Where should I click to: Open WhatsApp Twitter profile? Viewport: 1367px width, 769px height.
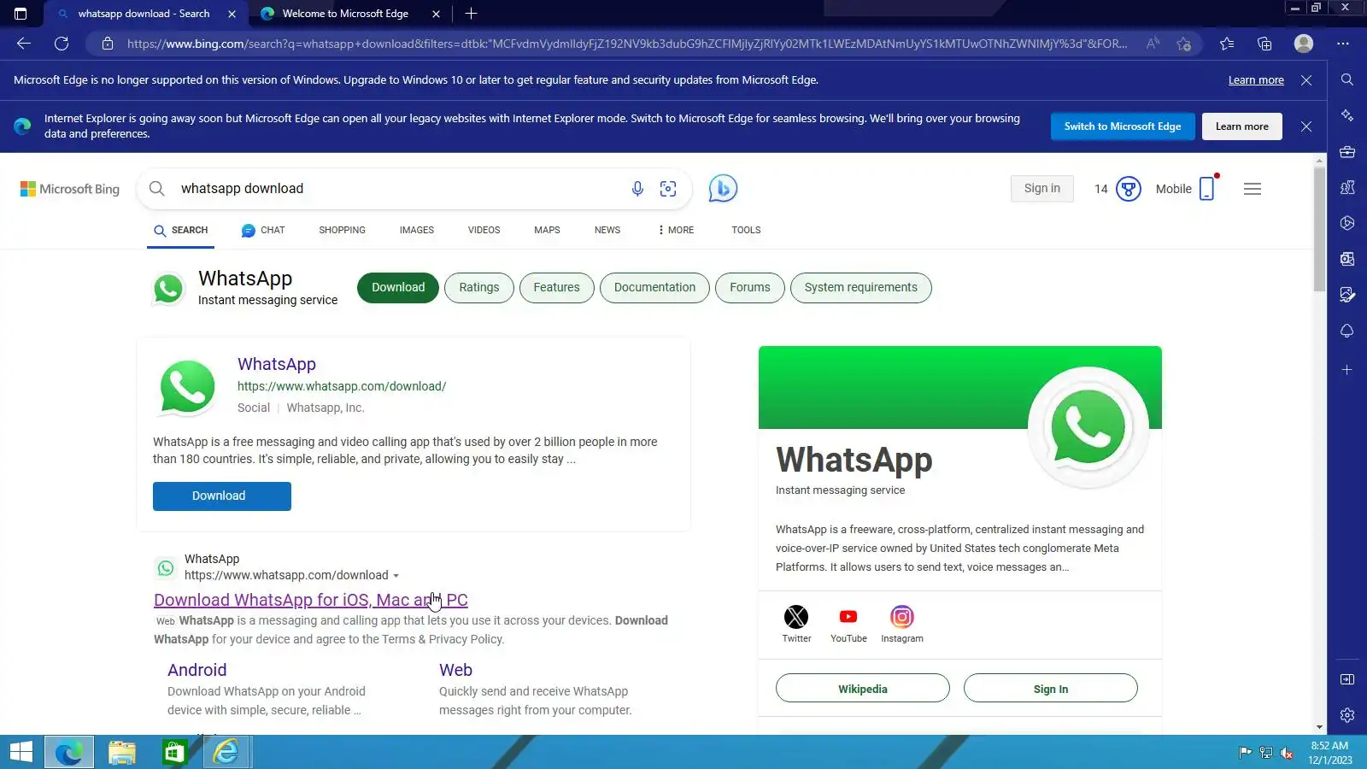pyautogui.click(x=796, y=624)
